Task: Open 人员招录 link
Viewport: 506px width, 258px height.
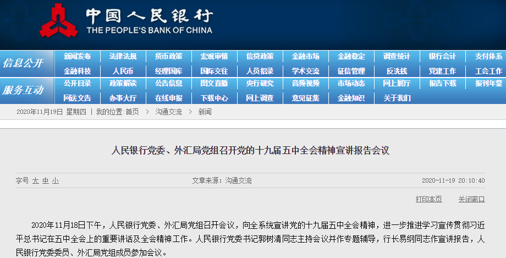Action: [260, 71]
